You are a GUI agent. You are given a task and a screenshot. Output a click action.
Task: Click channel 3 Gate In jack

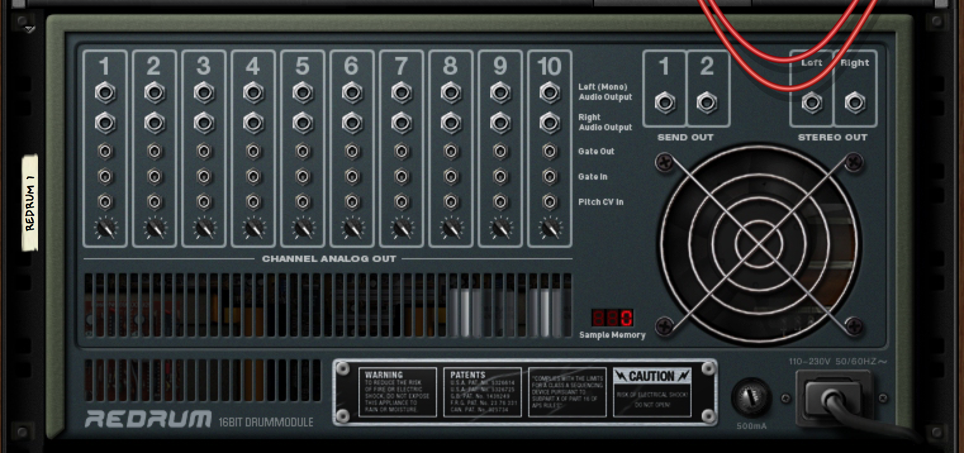[204, 176]
